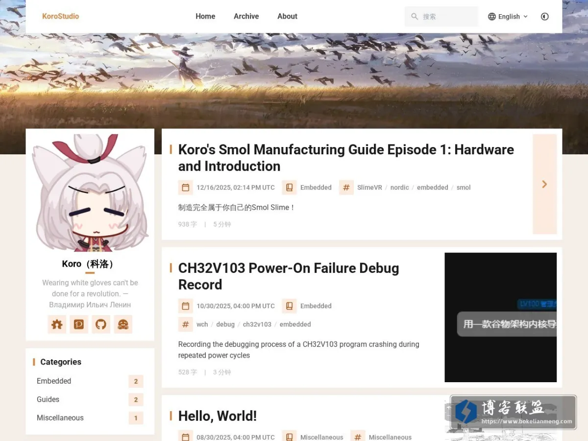Viewport: 588px width, 441px height.
Task: Click the Embedded category on the Smol guide post
Action: tap(316, 187)
